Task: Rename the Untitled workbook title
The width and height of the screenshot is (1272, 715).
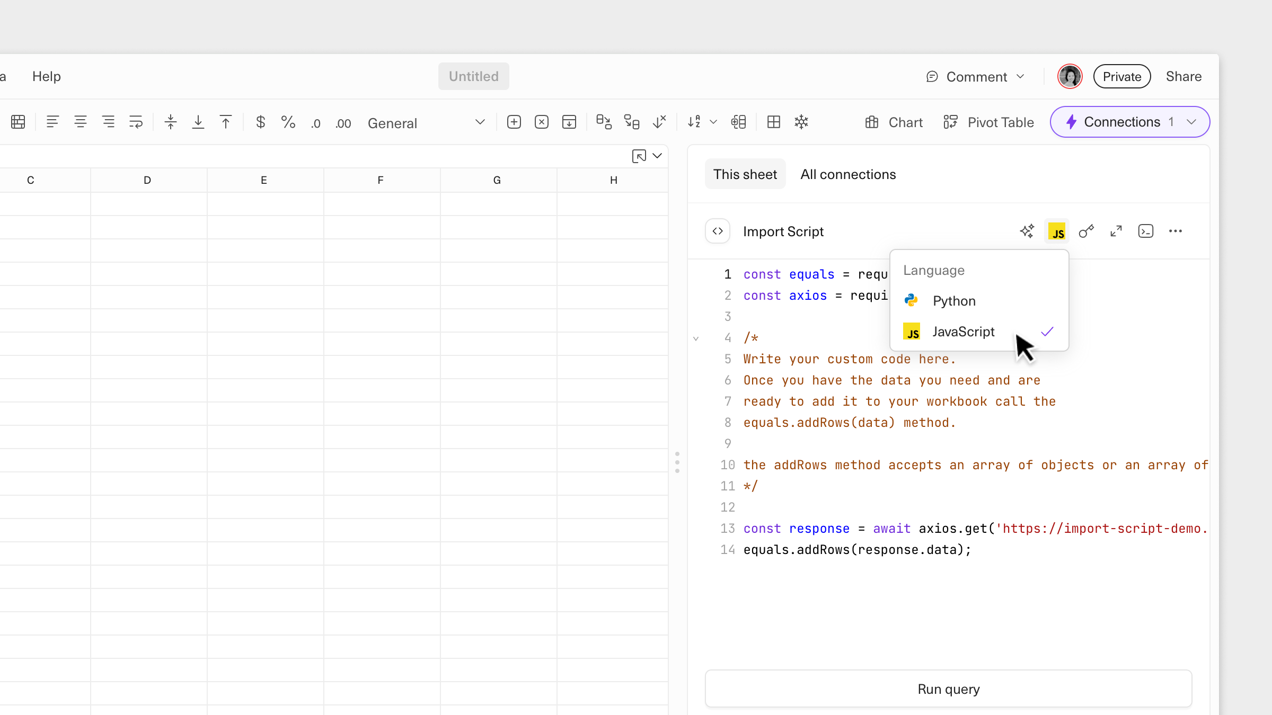Action: (473, 76)
